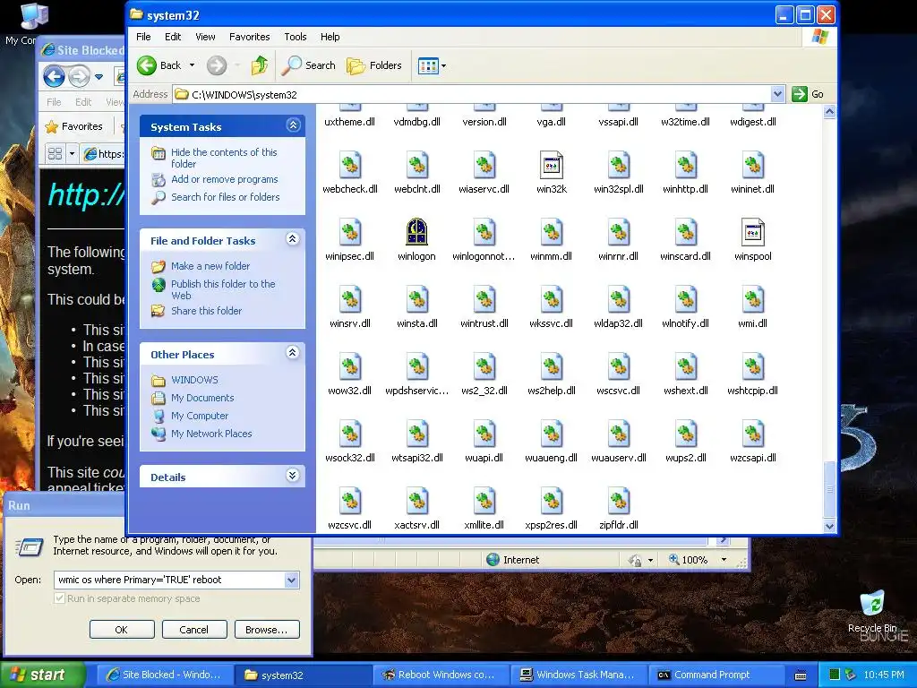Switch to Windows Task Manager taskbar button

(x=579, y=675)
